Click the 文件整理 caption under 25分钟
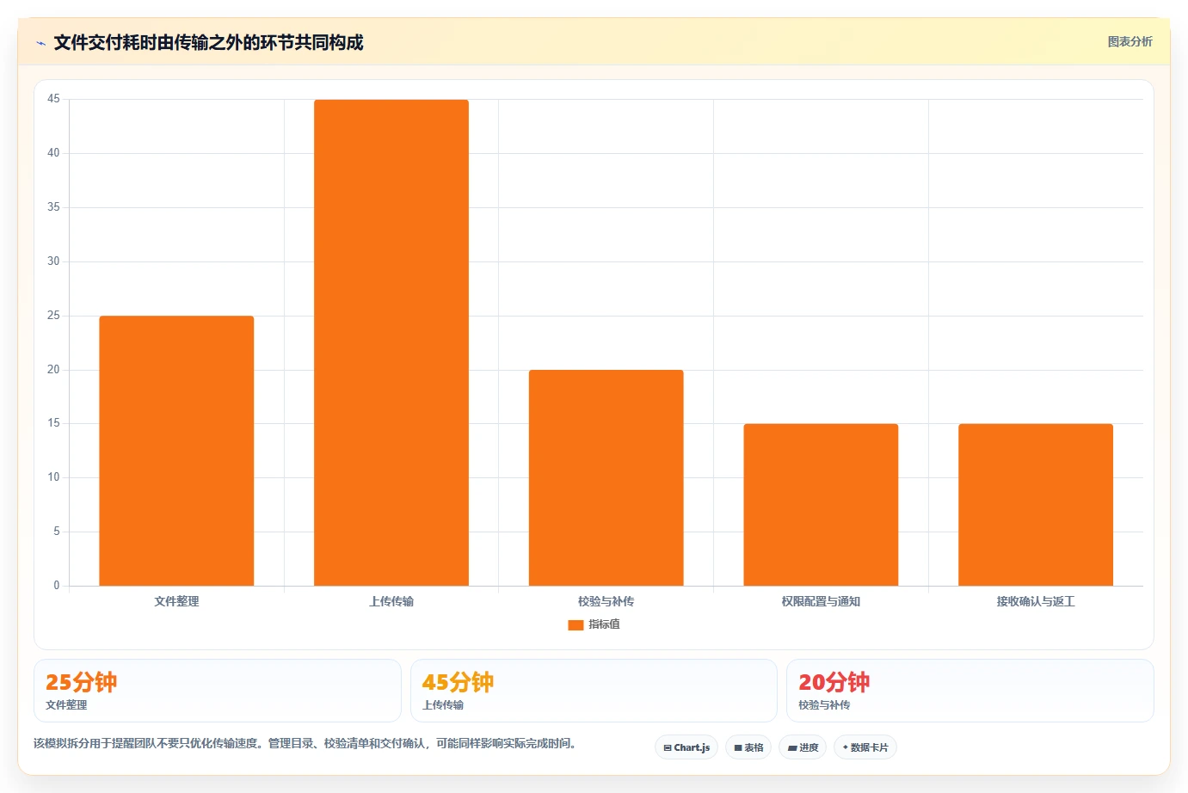Screen dimensions: 1188x793 point(66,704)
